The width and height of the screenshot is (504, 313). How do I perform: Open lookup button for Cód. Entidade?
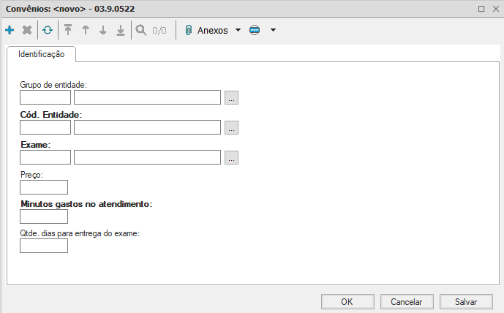click(x=231, y=127)
